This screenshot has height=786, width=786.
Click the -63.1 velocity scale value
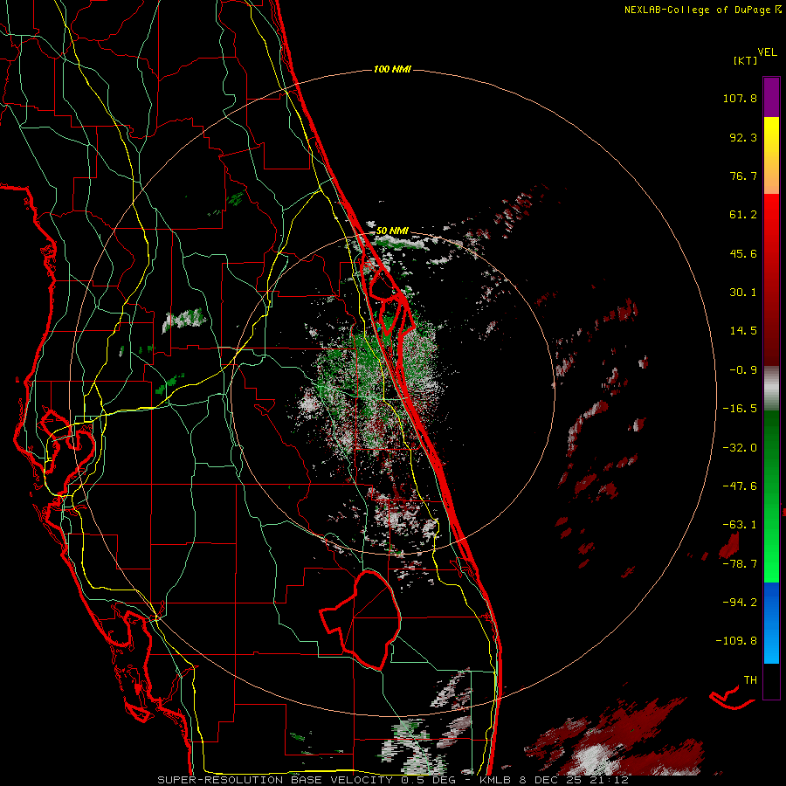(x=740, y=525)
